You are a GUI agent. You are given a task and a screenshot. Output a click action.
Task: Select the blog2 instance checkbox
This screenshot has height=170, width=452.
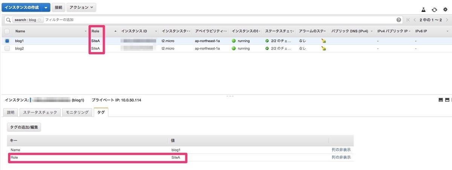8,48
